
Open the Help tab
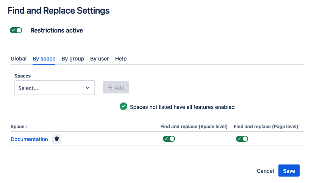click(121, 59)
